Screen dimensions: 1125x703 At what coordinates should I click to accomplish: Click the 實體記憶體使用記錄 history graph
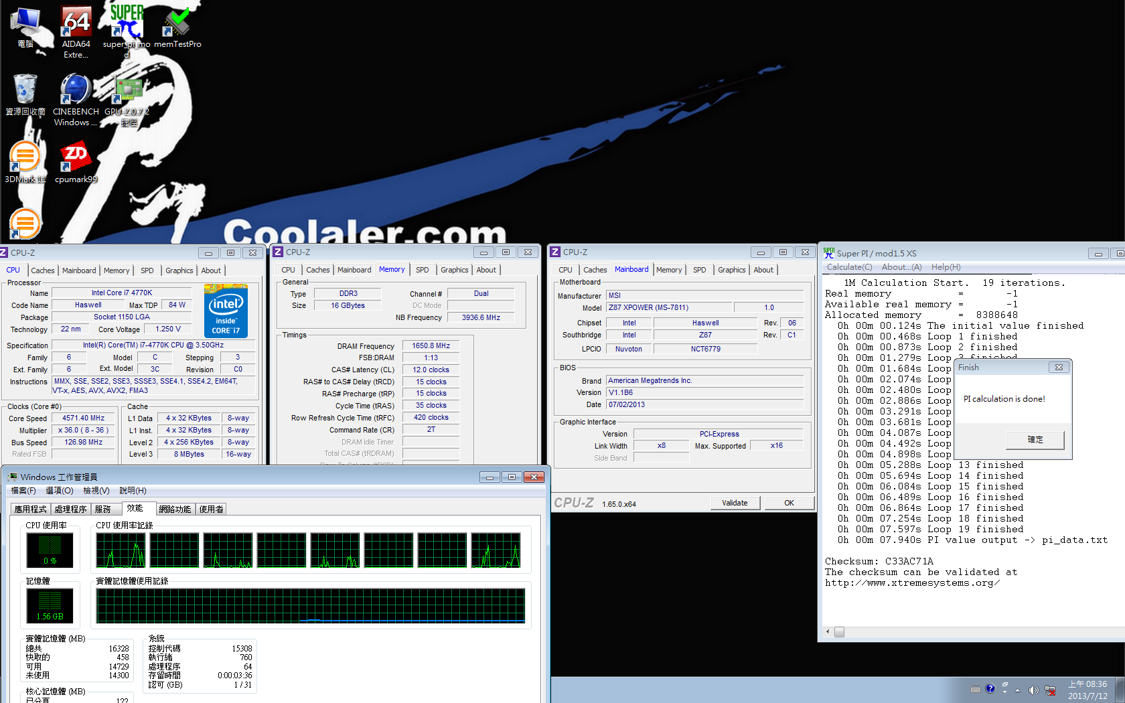click(x=311, y=606)
